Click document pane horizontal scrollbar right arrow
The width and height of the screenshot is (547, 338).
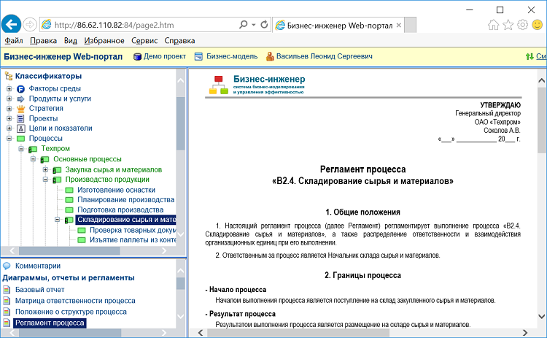pos(525,332)
